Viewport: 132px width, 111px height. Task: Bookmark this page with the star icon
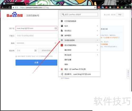[x=95, y=7]
